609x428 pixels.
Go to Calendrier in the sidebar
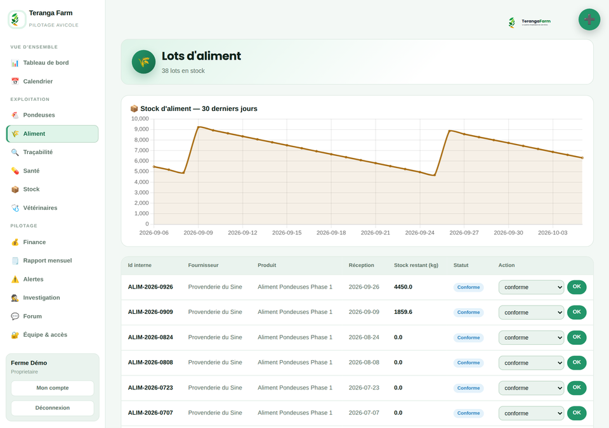[52, 82]
